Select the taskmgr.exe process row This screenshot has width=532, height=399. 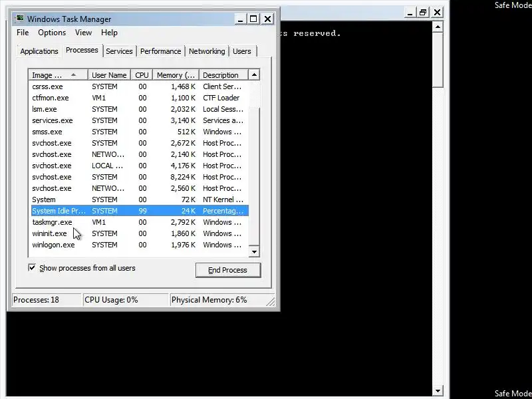click(x=140, y=222)
